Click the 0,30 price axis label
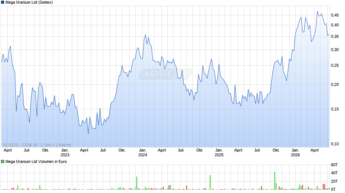The width and height of the screenshot is (345, 193). 335,50
